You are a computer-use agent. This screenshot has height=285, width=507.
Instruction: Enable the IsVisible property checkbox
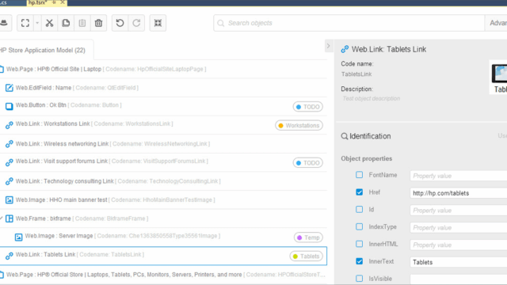[359, 278]
